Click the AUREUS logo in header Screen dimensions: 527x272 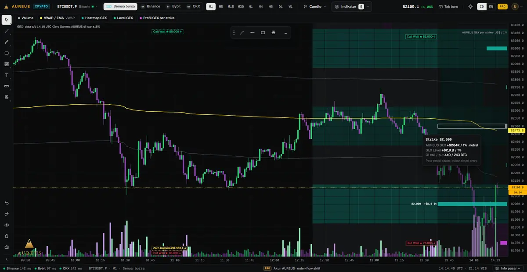coord(16,7)
